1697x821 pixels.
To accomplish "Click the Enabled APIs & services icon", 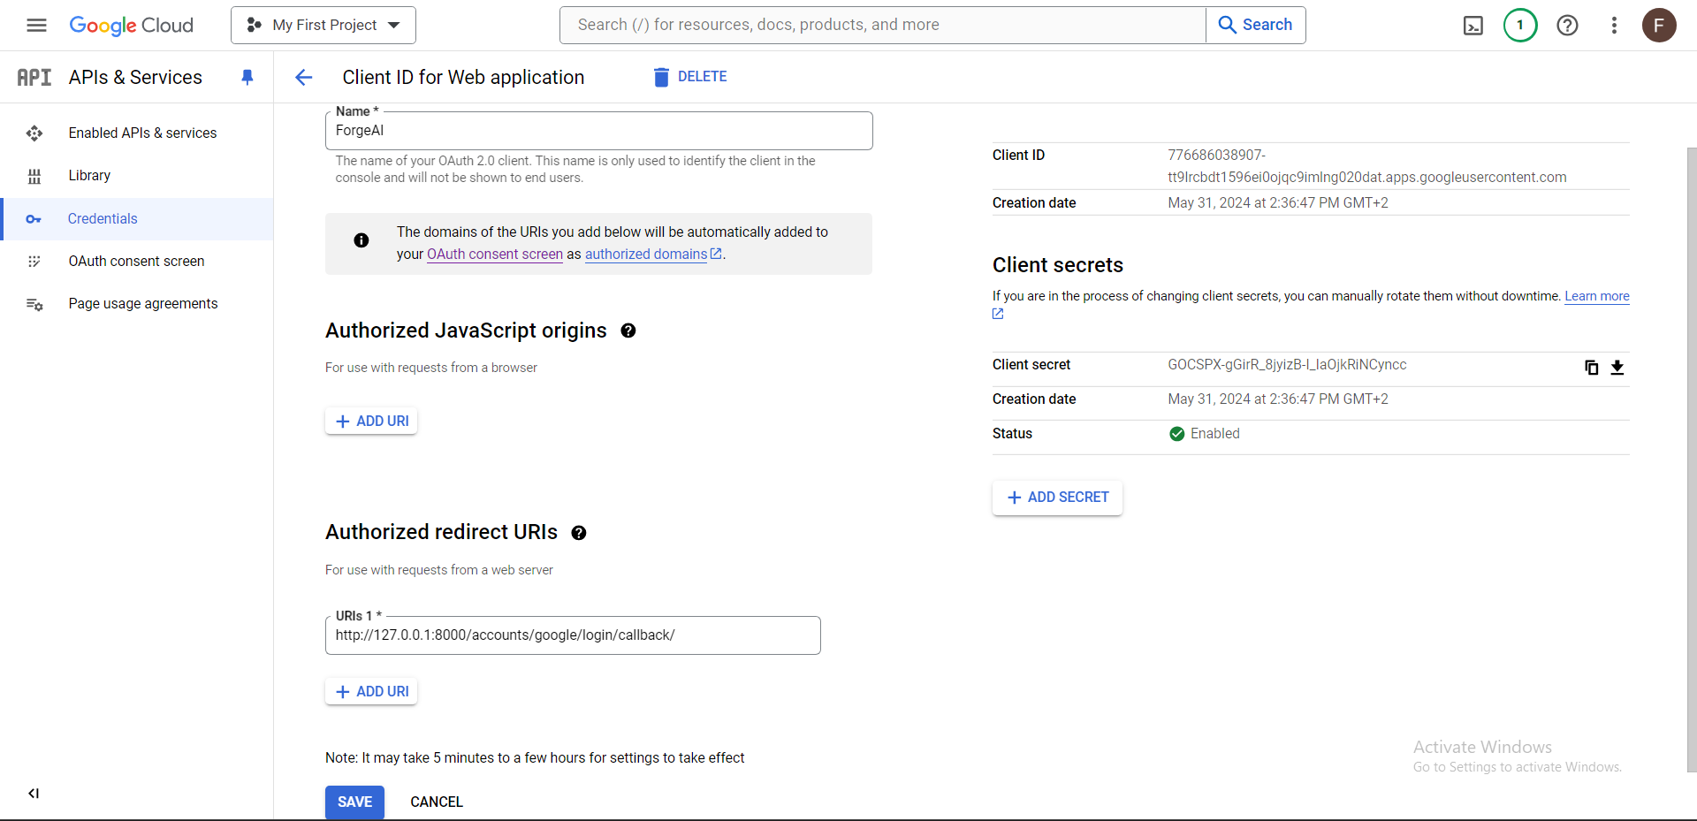I will tap(34, 133).
